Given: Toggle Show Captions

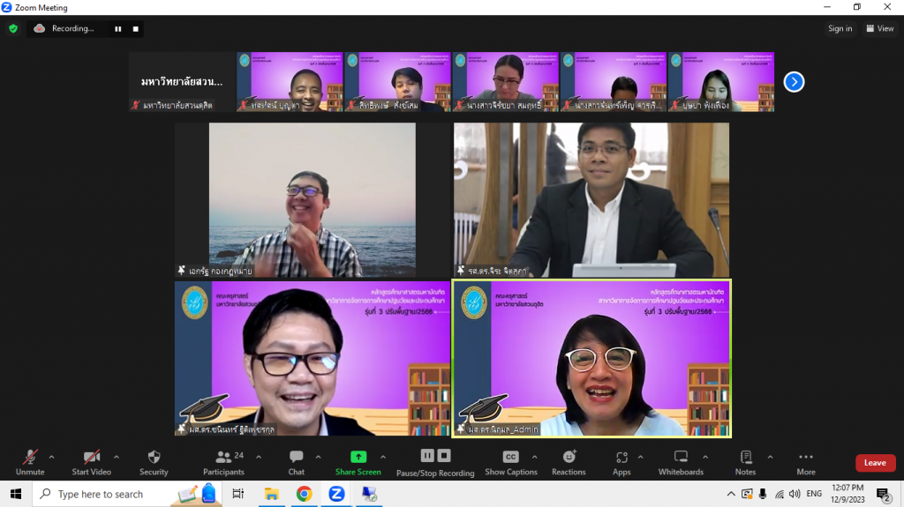Looking at the screenshot, I should (x=510, y=457).
